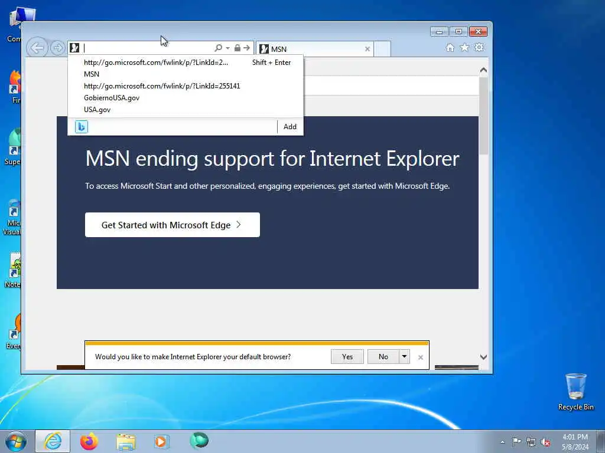This screenshot has height=453, width=605.
Task: Click the Notepad++ desktop shortcut
Action: (x=14, y=270)
